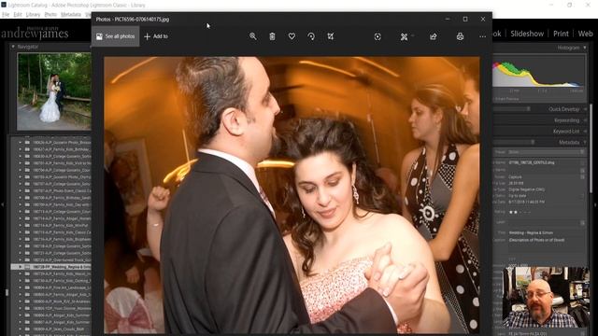Open the Edit menu in Lightroom

pyautogui.click(x=18, y=15)
